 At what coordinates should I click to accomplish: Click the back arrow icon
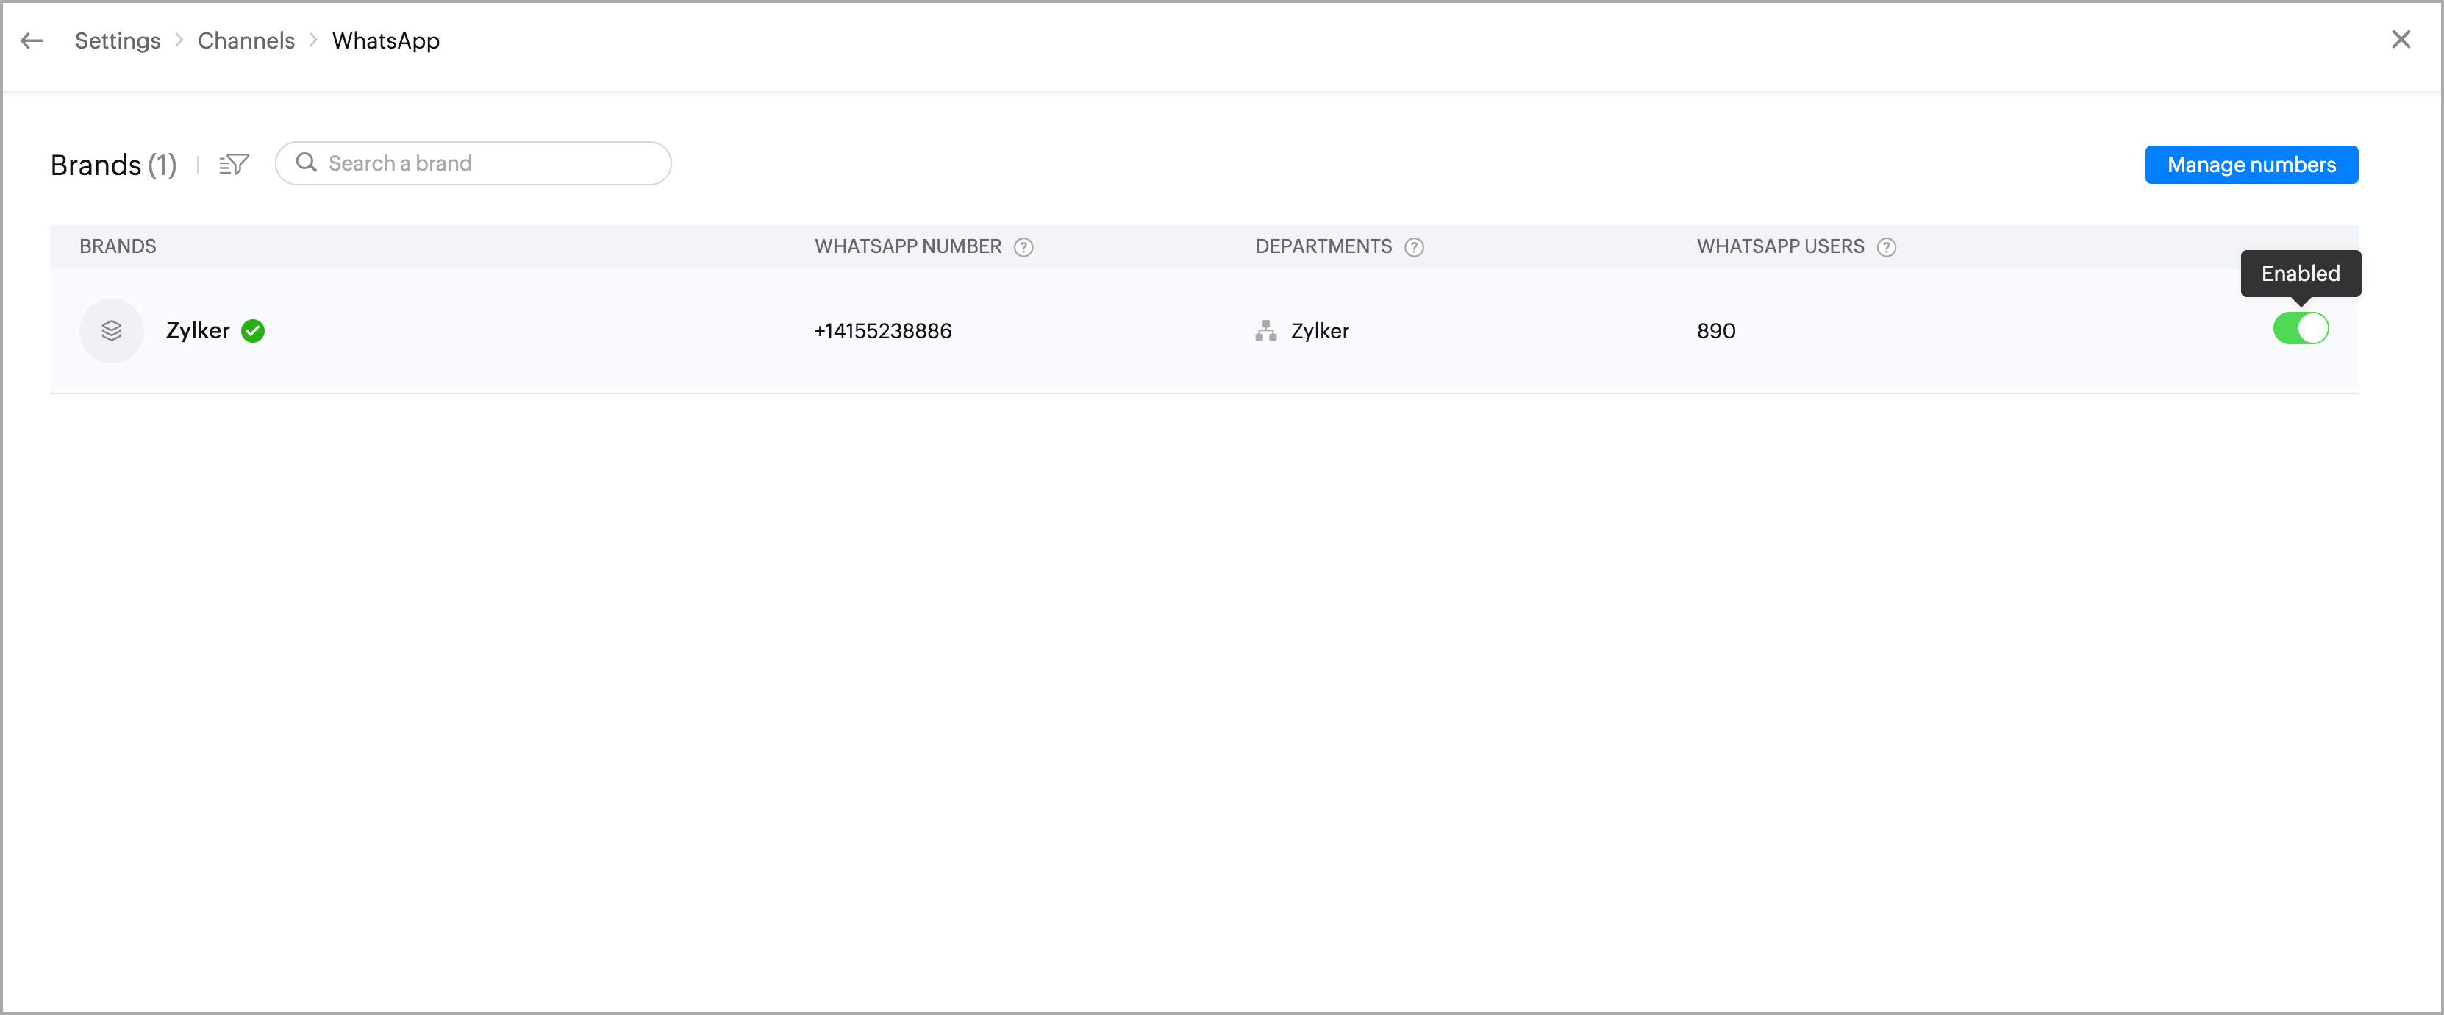[x=32, y=41]
